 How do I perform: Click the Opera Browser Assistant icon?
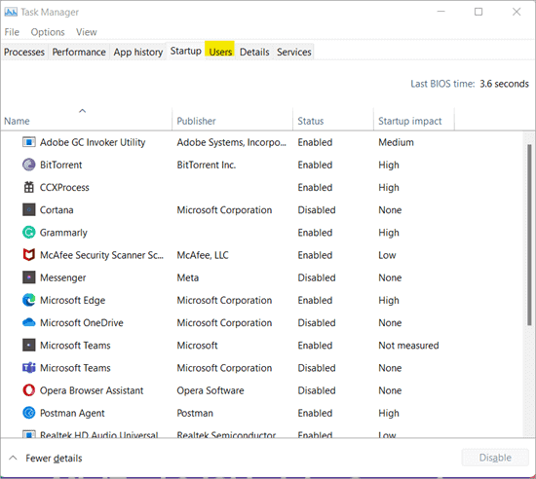coord(28,389)
